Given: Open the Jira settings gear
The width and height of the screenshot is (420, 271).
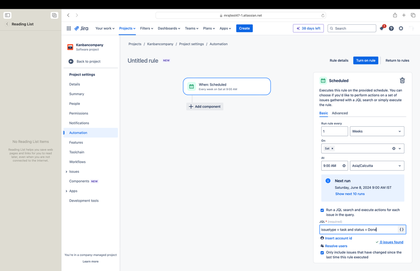Looking at the screenshot, I should coord(401,29).
